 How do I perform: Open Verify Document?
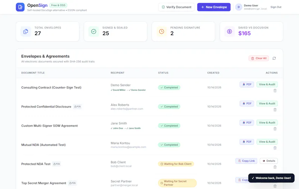176,7
